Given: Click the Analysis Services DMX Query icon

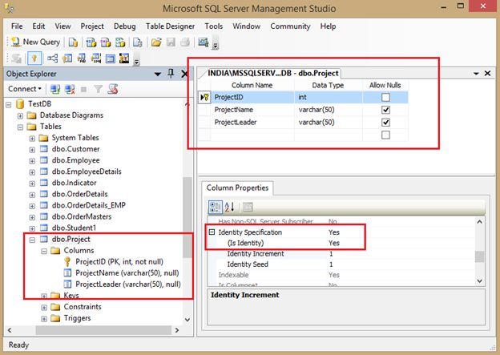Looking at the screenshot, I should point(106,42).
